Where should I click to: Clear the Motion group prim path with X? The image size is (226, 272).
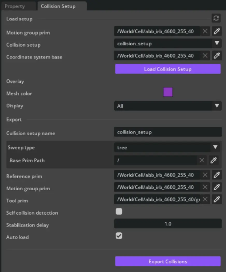click(205, 31)
